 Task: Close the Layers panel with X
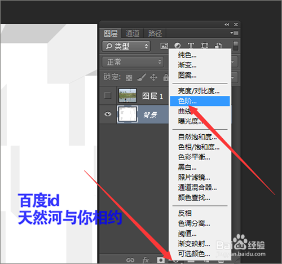[x=236, y=24]
